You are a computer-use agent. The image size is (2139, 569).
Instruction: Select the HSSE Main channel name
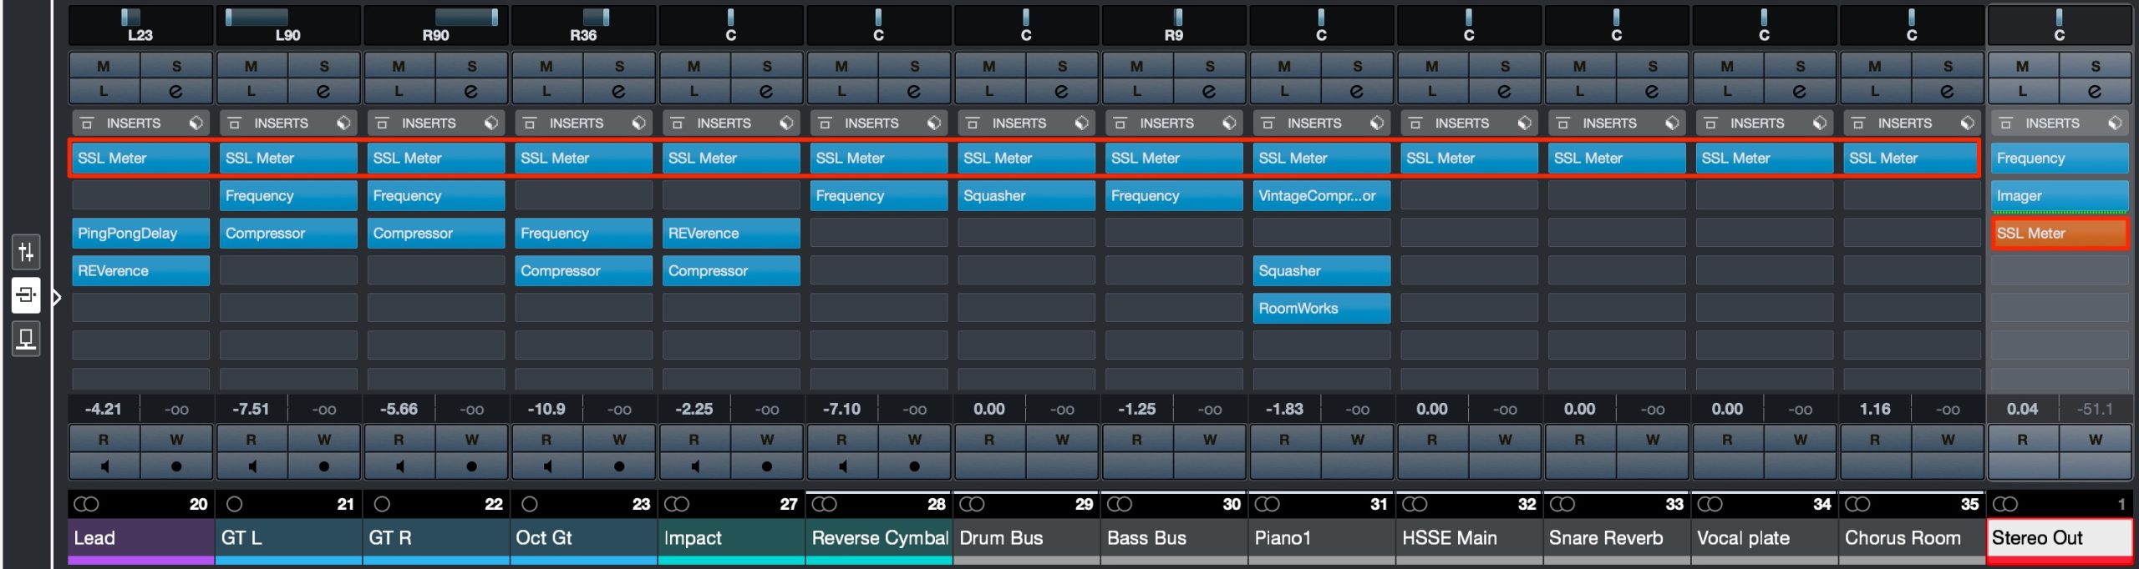1469,538
